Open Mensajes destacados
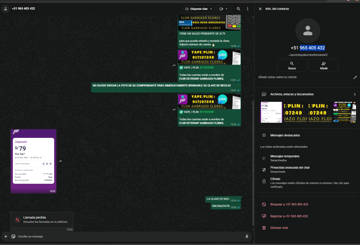The image size is (360, 245). tap(285, 135)
